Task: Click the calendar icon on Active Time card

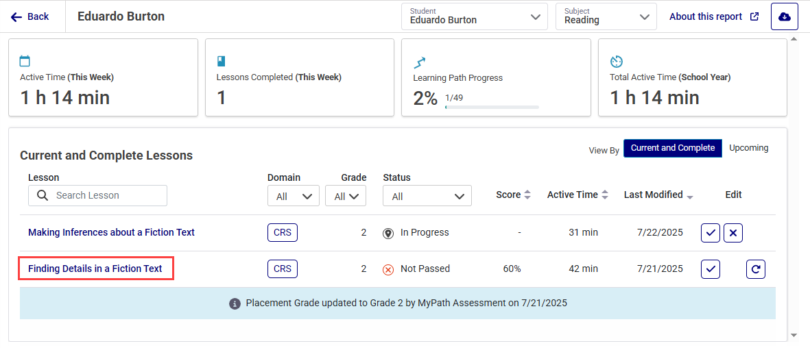Action: [x=25, y=62]
